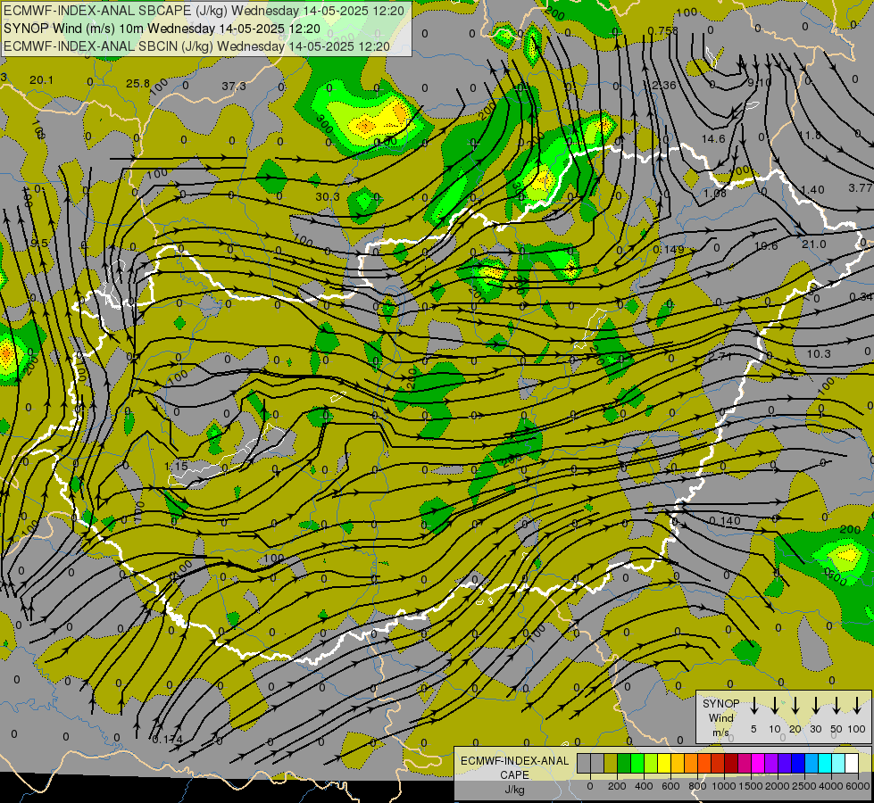Click the wind arrow above the 50 label
874x803 pixels.
(x=837, y=705)
